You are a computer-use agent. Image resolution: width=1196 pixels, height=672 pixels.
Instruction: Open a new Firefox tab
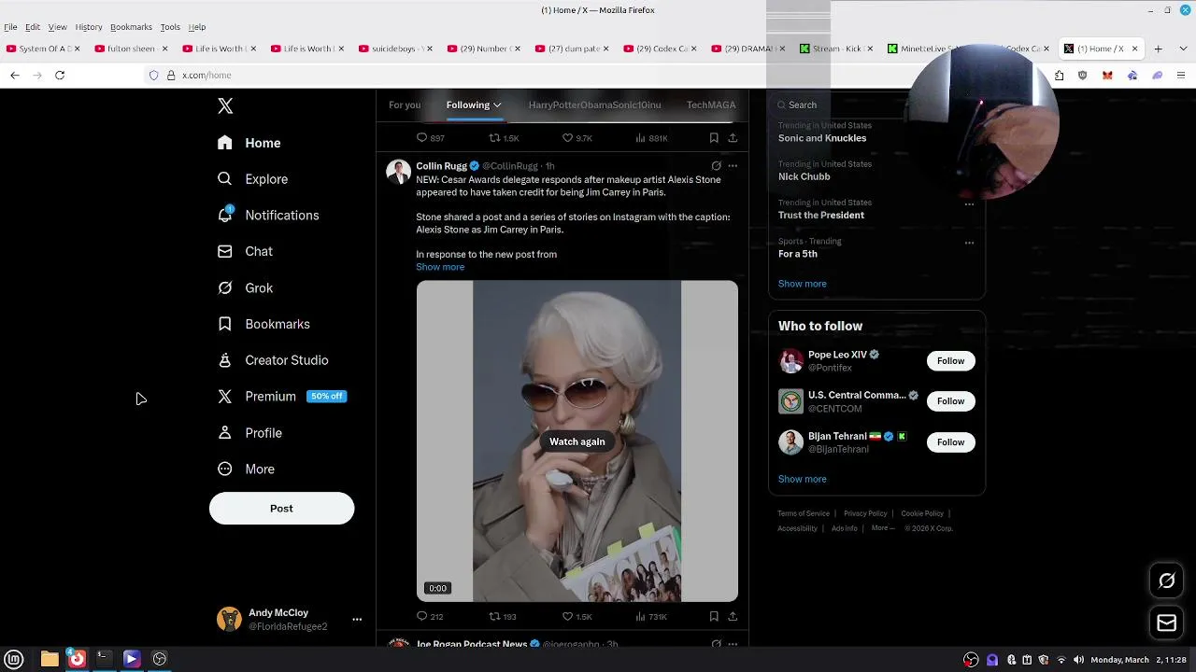(x=1158, y=49)
